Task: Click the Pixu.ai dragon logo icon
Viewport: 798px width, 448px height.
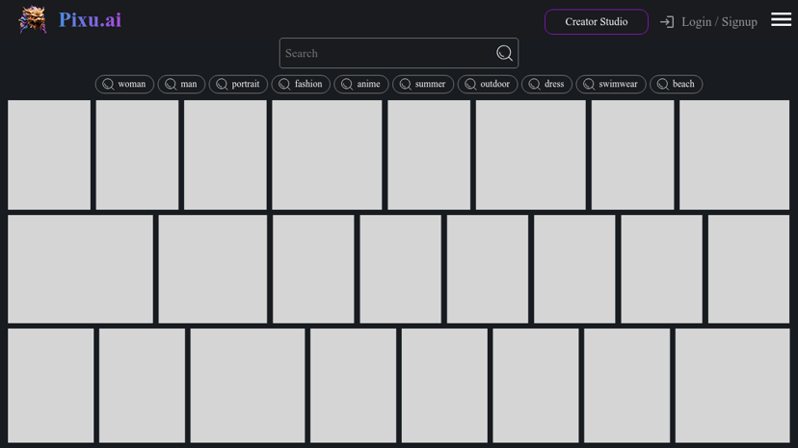Action: pyautogui.click(x=33, y=20)
